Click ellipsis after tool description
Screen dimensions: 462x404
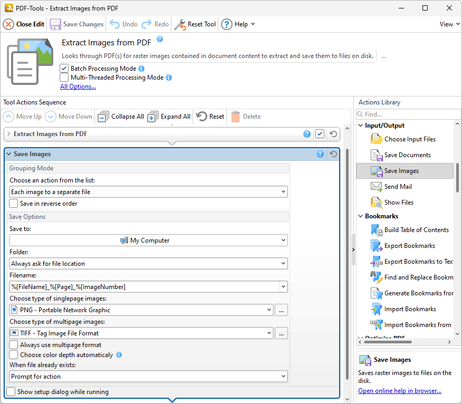point(383,56)
